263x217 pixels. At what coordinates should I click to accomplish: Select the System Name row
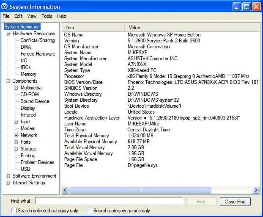point(161,53)
